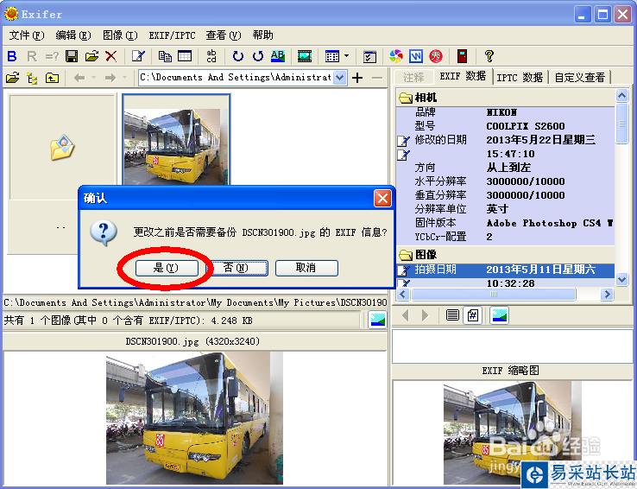Image resolution: width=637 pixels, height=489 pixels.
Task: Click the EXIF panel horizontal scrollbar thumb
Action: 494,294
